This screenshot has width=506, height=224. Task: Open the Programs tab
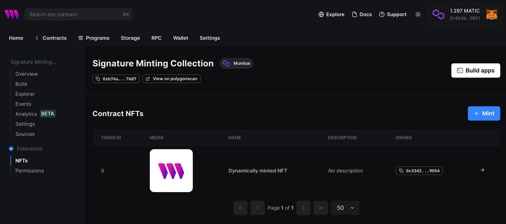(94, 38)
